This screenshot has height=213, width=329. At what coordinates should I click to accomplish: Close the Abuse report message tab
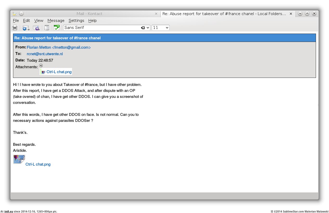(x=291, y=14)
